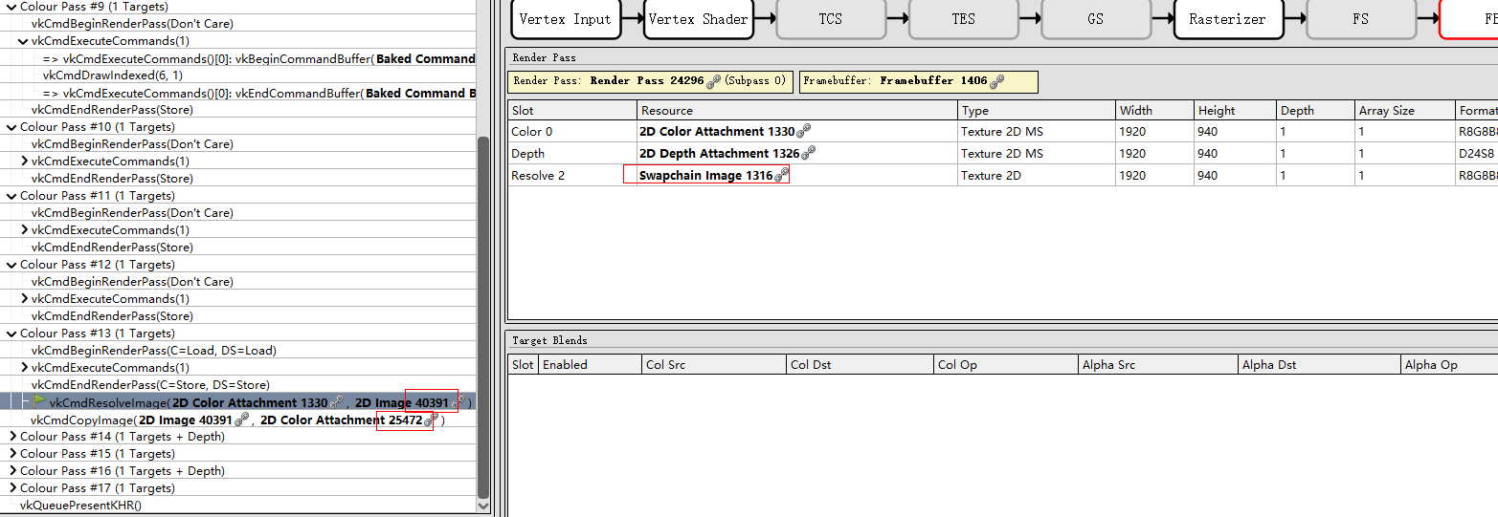
Task: Expand vkCmdExecuteCommands under Colour Pass #10
Action: tap(24, 162)
